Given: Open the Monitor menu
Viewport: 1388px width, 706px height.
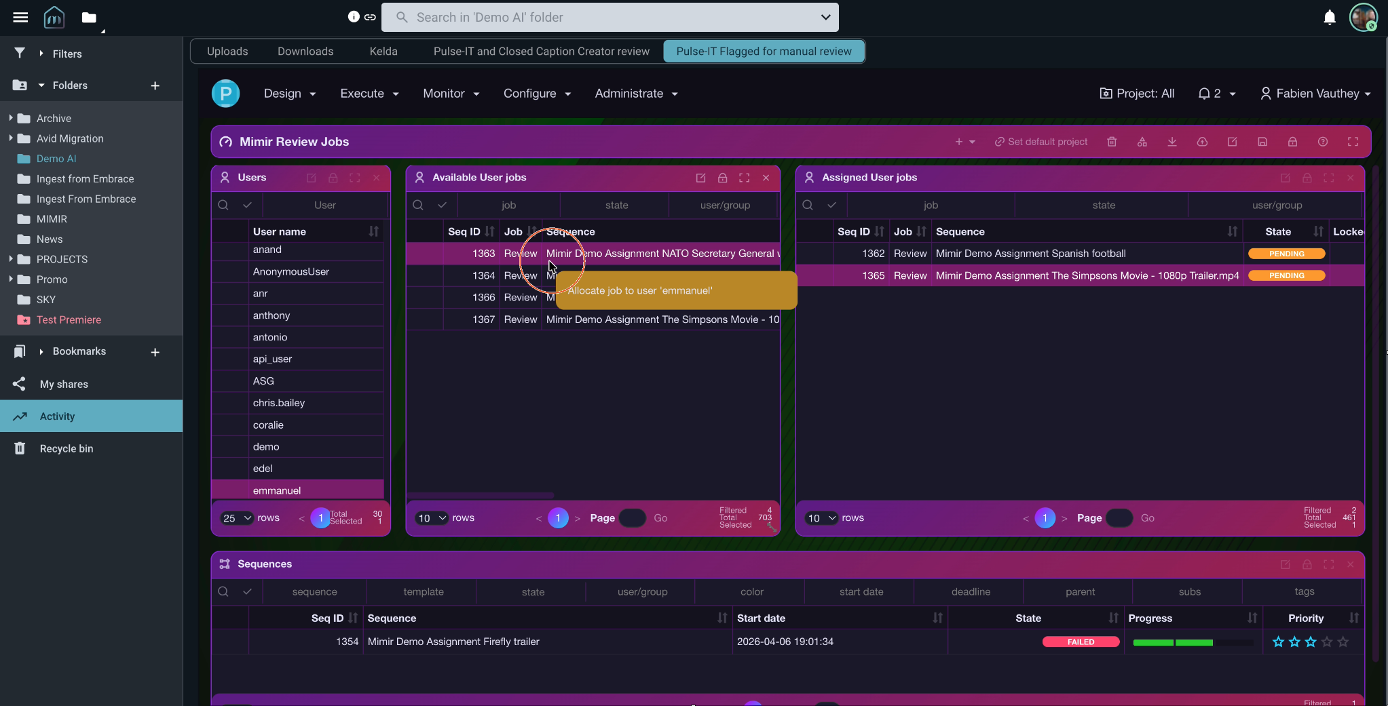Looking at the screenshot, I should point(451,94).
